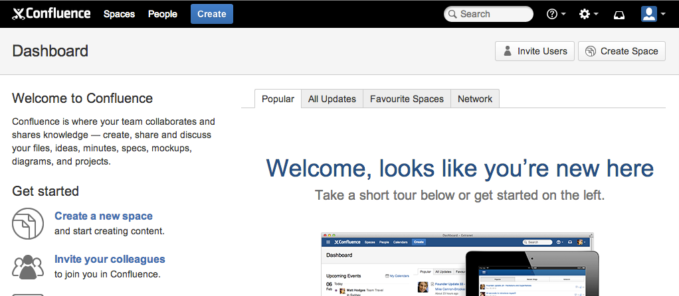Expand the user profile avatar menu

click(652, 14)
